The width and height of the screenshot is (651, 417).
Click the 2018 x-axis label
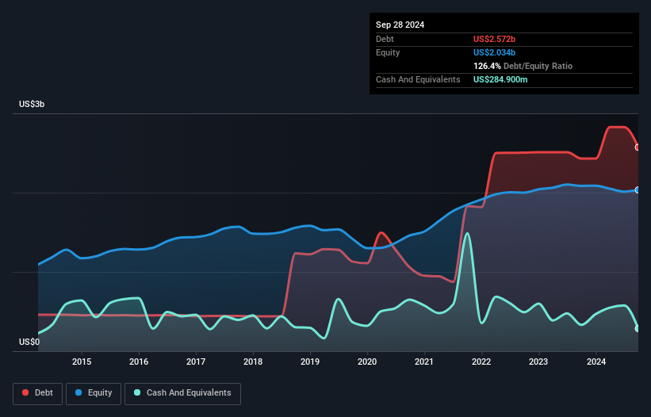pyautogui.click(x=253, y=362)
